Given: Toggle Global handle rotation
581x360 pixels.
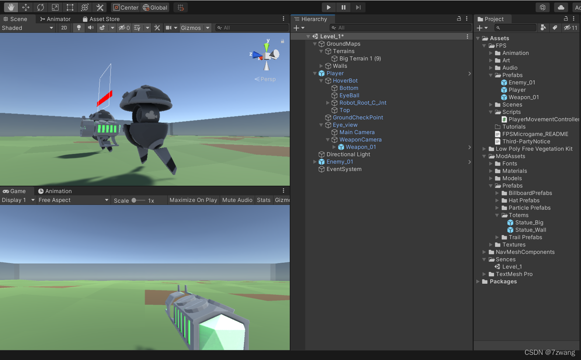Looking at the screenshot, I should 155,7.
